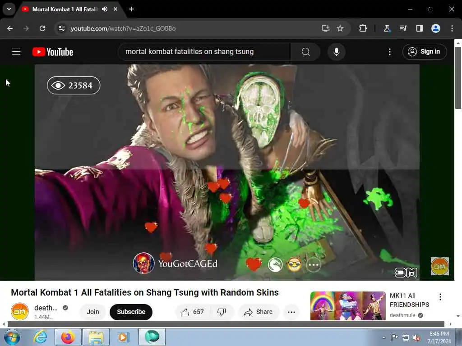This screenshot has height=346, width=462.
Task: Open the MK11 All FRIENDSHIPS title link
Action: 409,300
